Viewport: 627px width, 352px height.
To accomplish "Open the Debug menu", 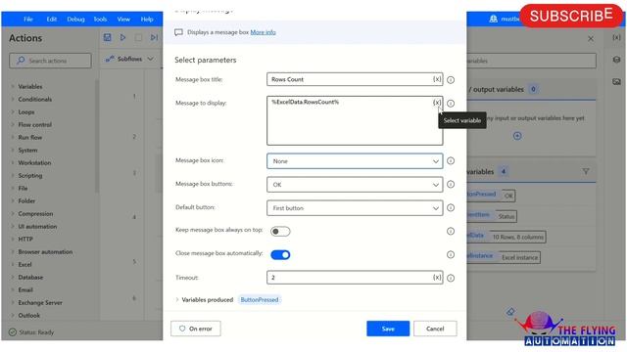I will click(x=75, y=20).
